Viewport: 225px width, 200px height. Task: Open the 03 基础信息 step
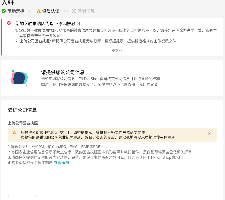tap(83, 11)
